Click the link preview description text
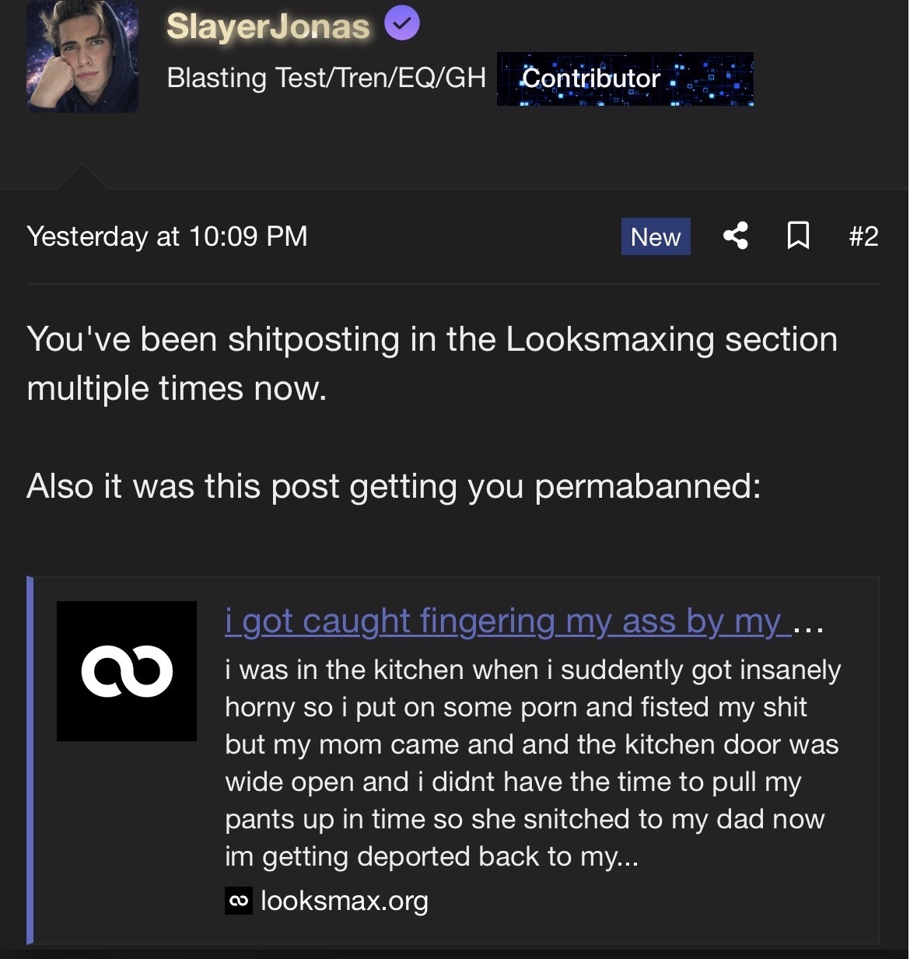The width and height of the screenshot is (910, 959). (532, 763)
